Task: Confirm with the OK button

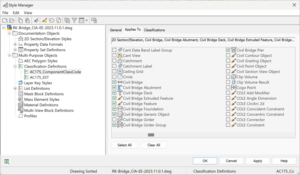Action: point(205,161)
